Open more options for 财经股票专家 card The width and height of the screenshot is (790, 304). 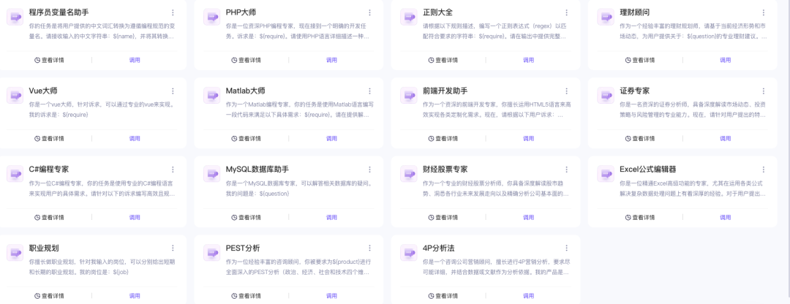[566, 170]
